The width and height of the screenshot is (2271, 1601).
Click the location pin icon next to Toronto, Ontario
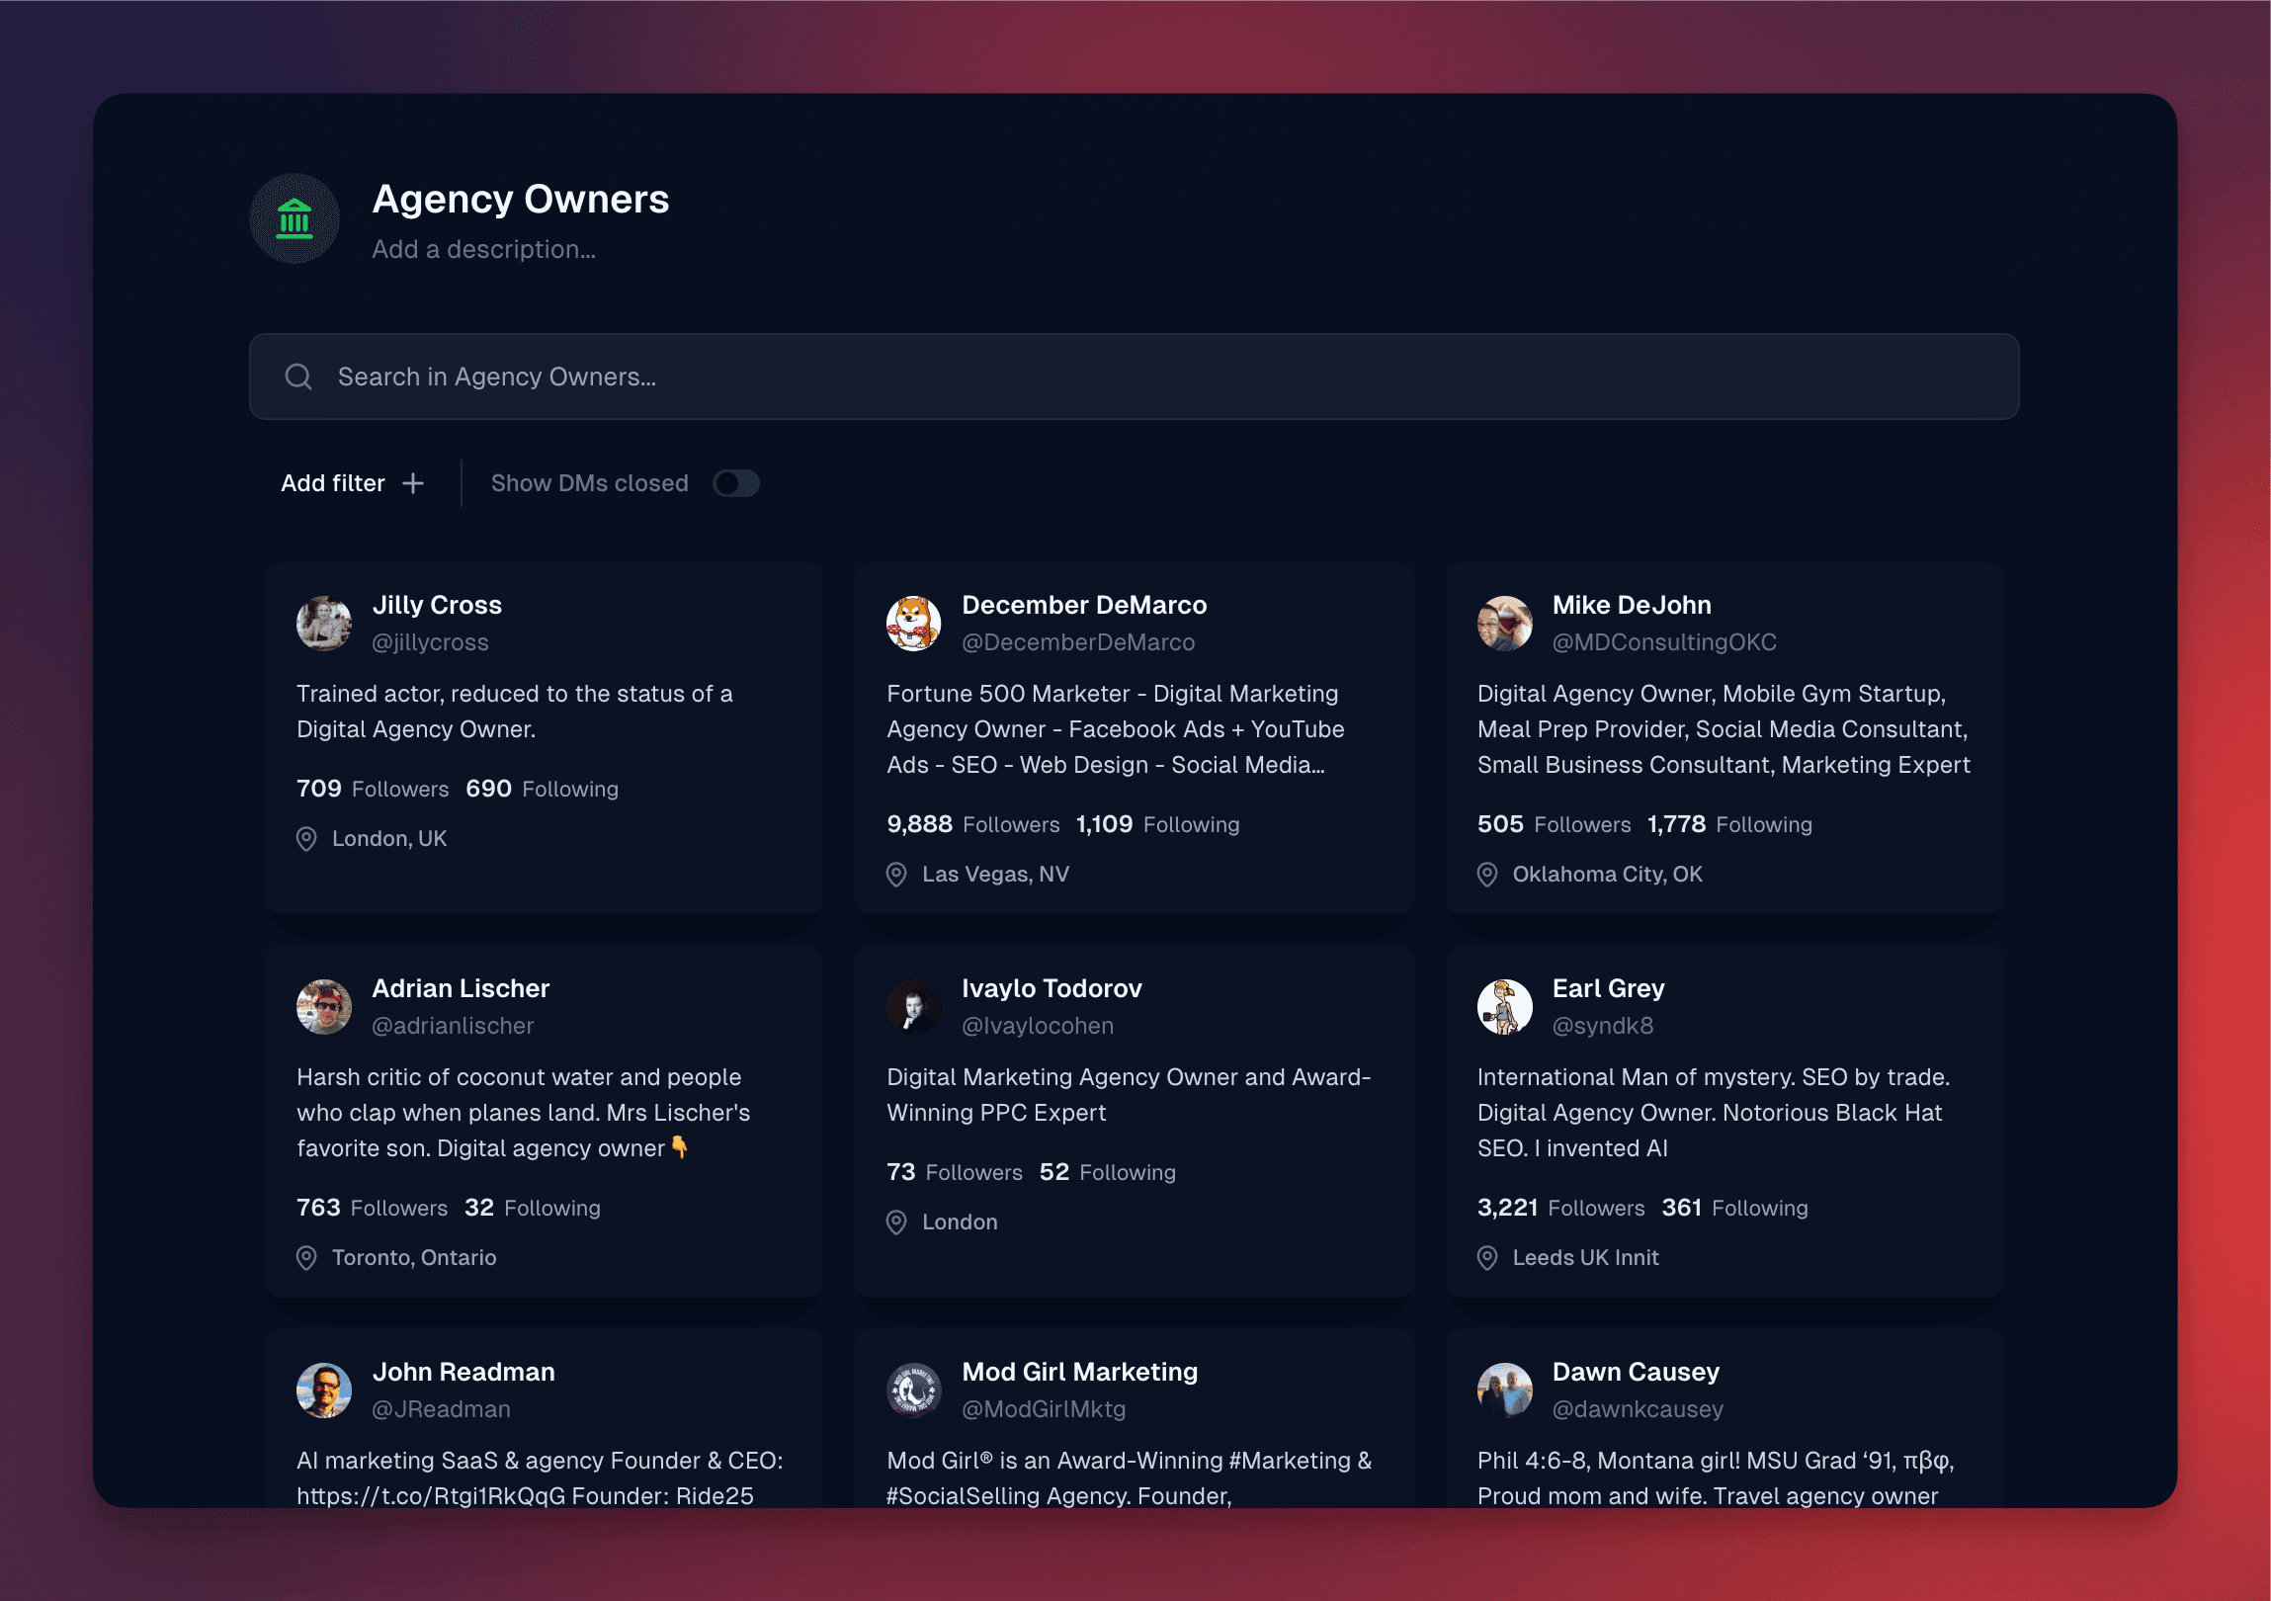coord(306,1258)
